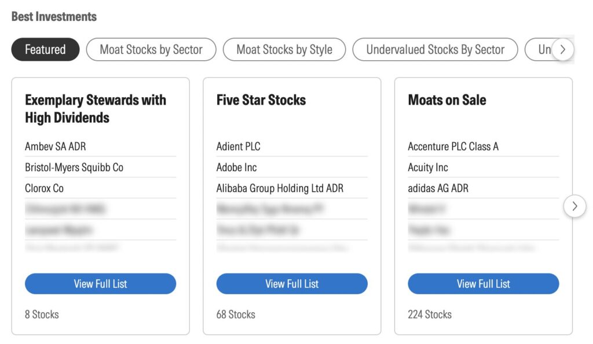This screenshot has width=593, height=344.
Task: Open the Moat Stocks by Style category
Action: (284, 50)
